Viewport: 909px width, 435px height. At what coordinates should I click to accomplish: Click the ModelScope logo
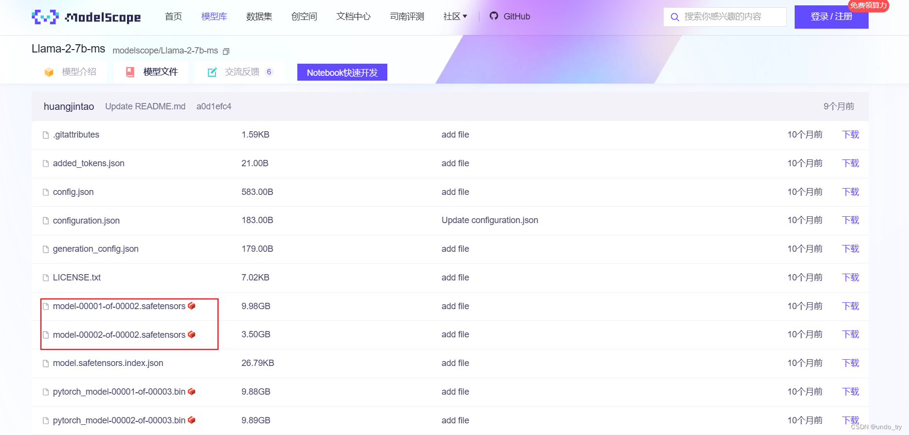86,17
